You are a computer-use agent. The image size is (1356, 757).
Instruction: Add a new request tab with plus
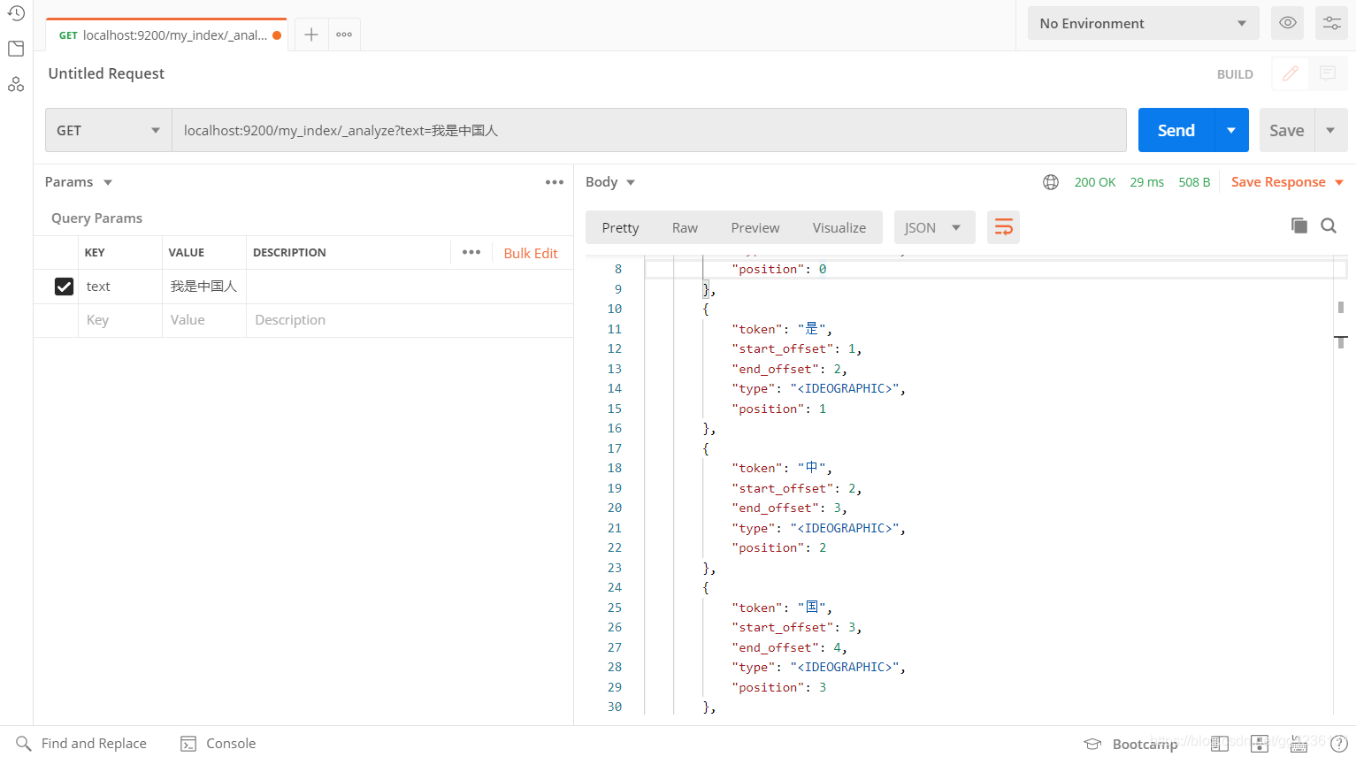[310, 34]
